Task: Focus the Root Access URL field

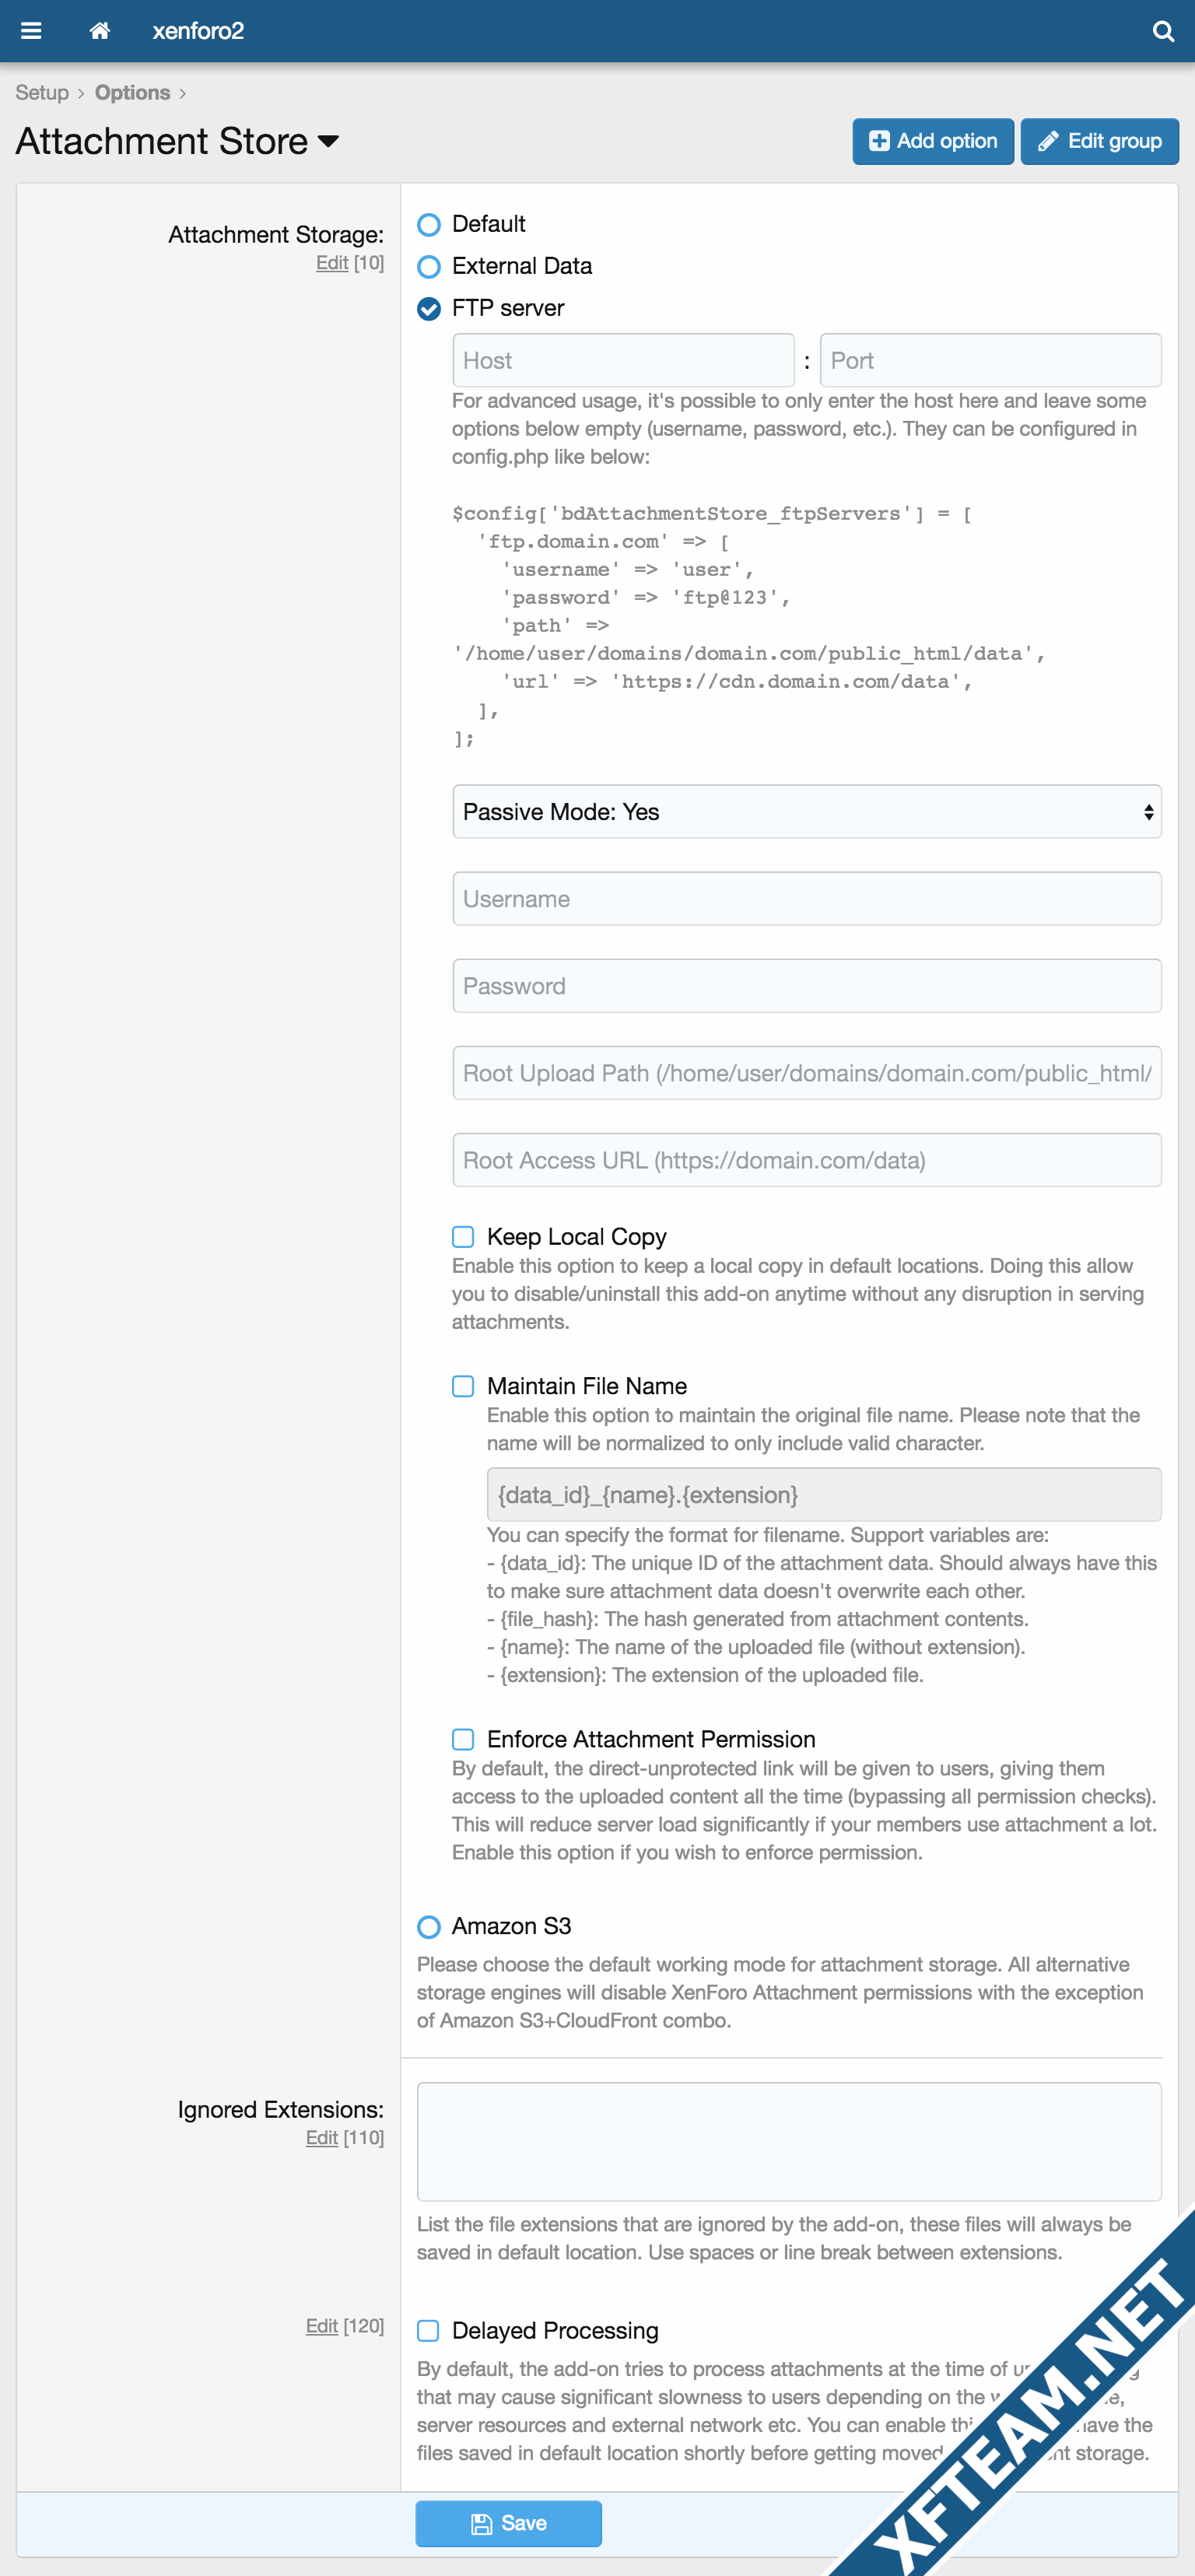Action: point(807,1160)
